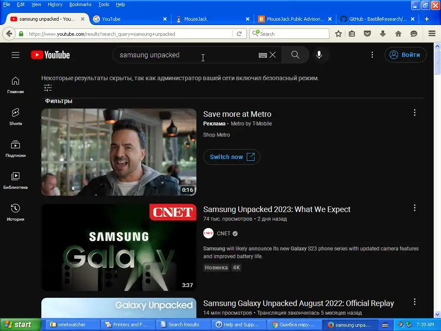Open Библиотека in the sidebar

pyautogui.click(x=16, y=181)
